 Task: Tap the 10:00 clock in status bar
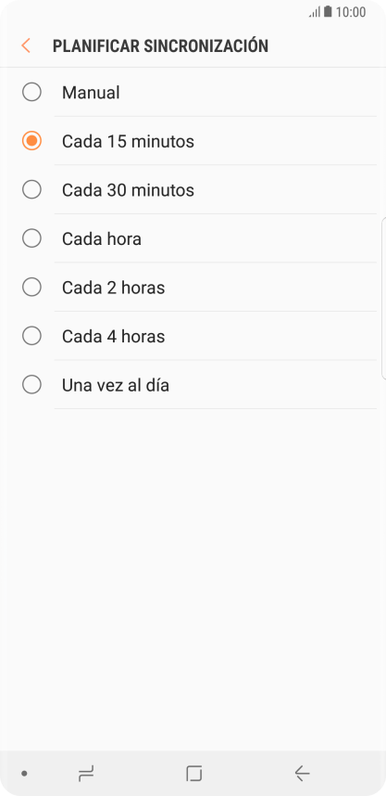(x=351, y=12)
